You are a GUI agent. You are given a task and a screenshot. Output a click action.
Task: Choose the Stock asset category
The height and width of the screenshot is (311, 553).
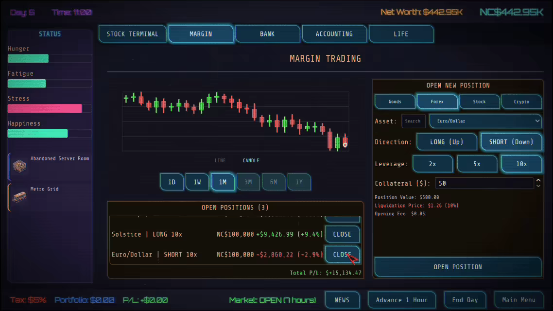coord(479,102)
